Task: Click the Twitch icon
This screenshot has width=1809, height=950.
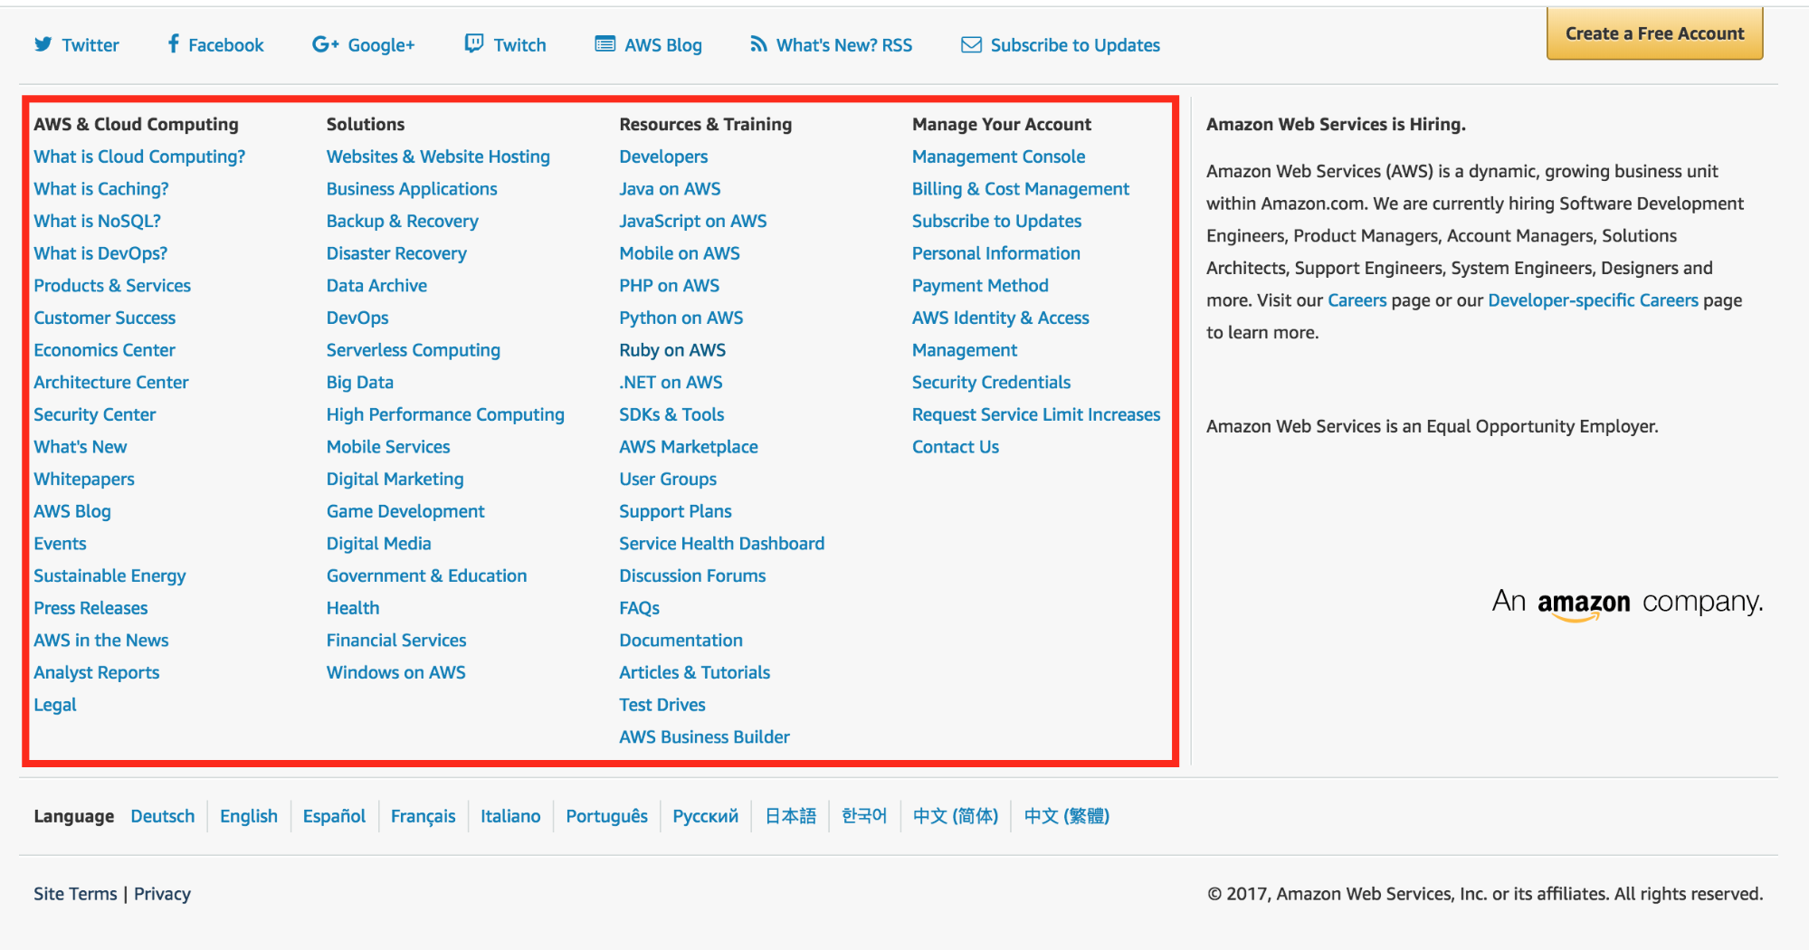Action: tap(473, 43)
